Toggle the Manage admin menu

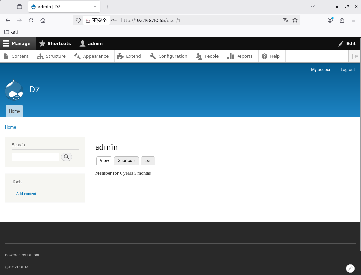17,43
